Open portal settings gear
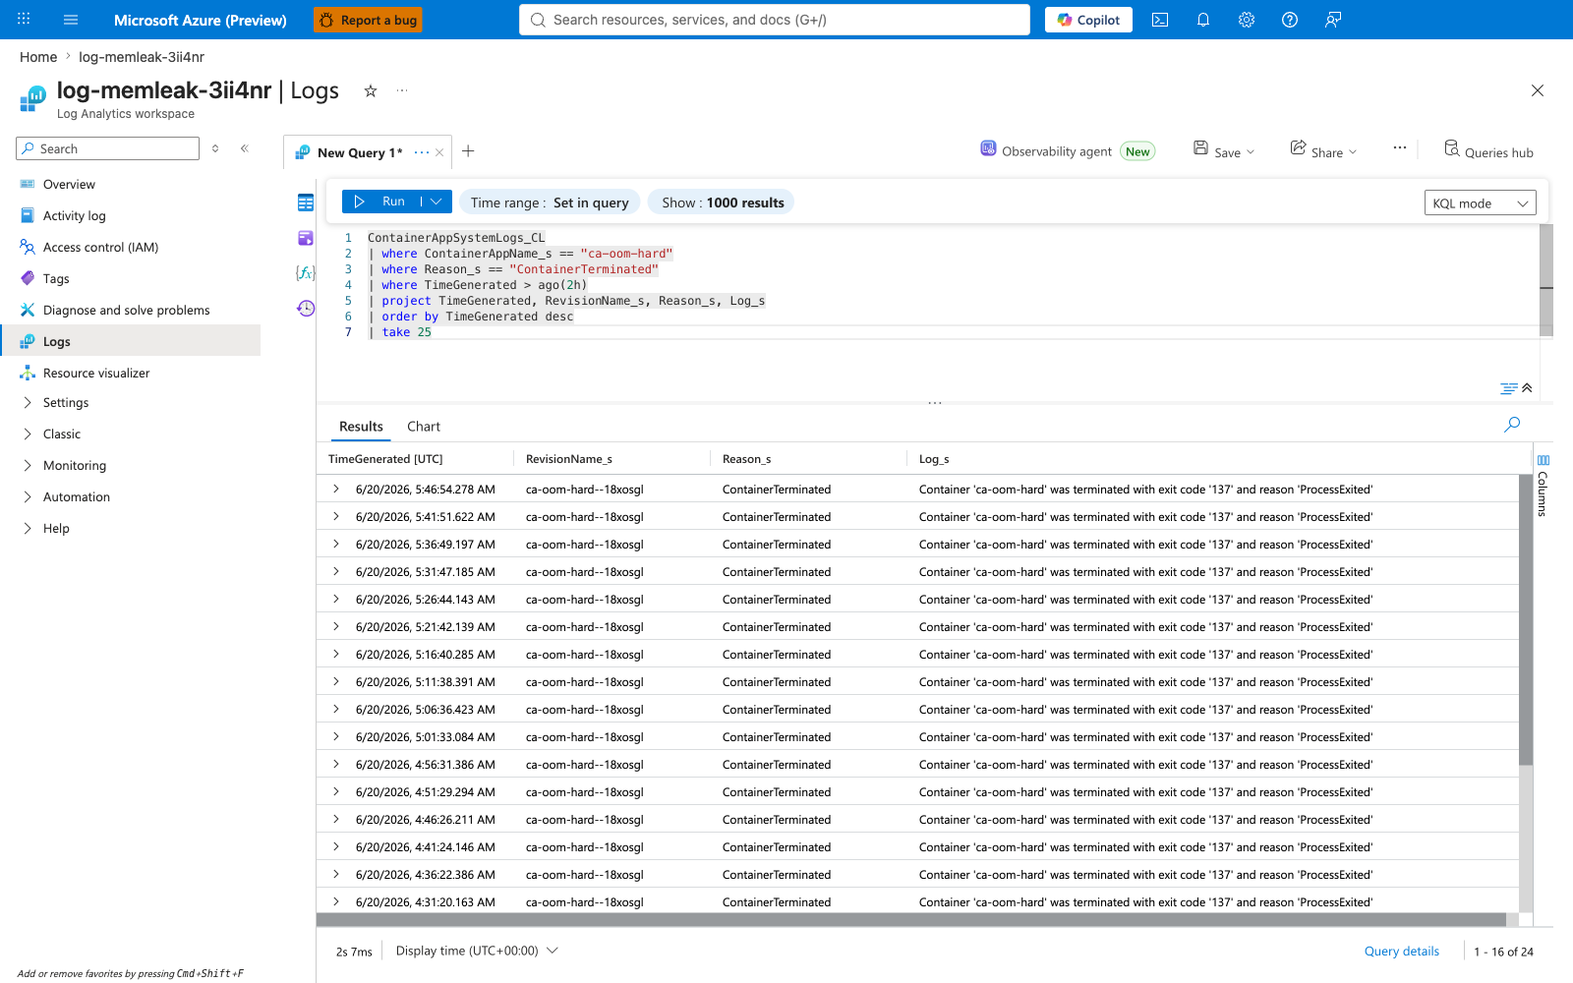This screenshot has height=983, width=1573. (1247, 20)
